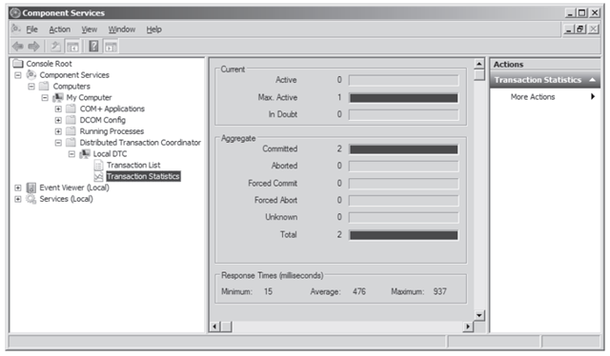Click the vertical scrollbar thumb

(x=479, y=74)
